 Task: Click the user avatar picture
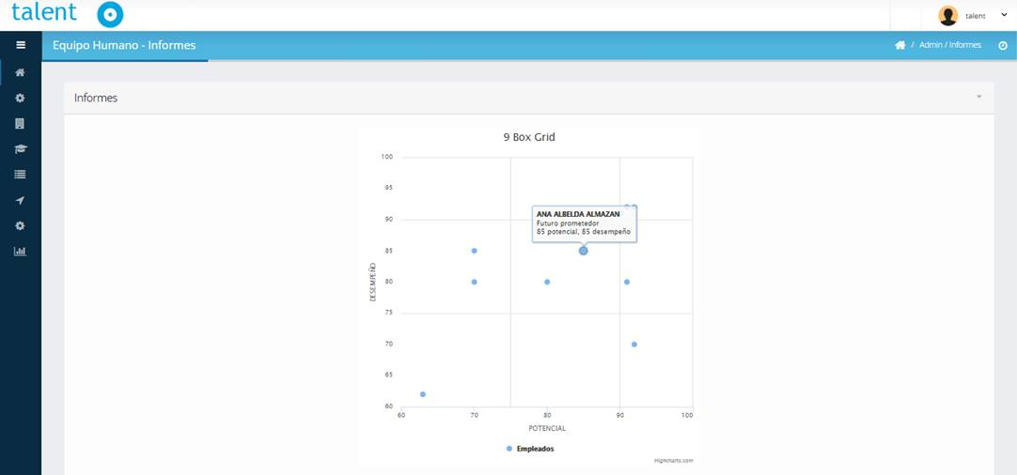click(947, 15)
